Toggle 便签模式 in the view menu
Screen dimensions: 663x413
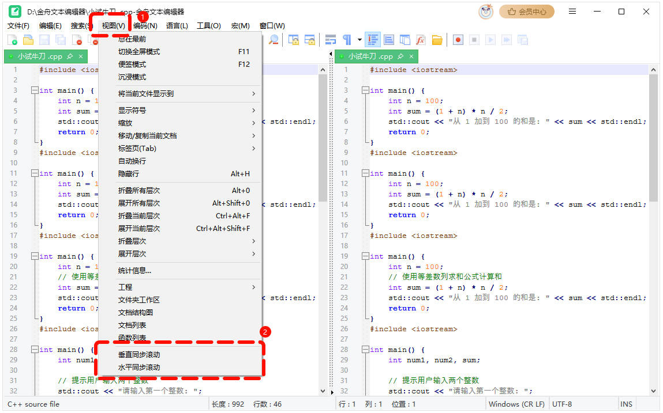click(181, 64)
